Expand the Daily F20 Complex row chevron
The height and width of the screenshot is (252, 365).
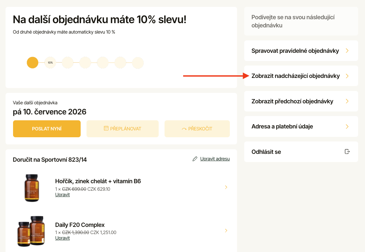[226, 230]
